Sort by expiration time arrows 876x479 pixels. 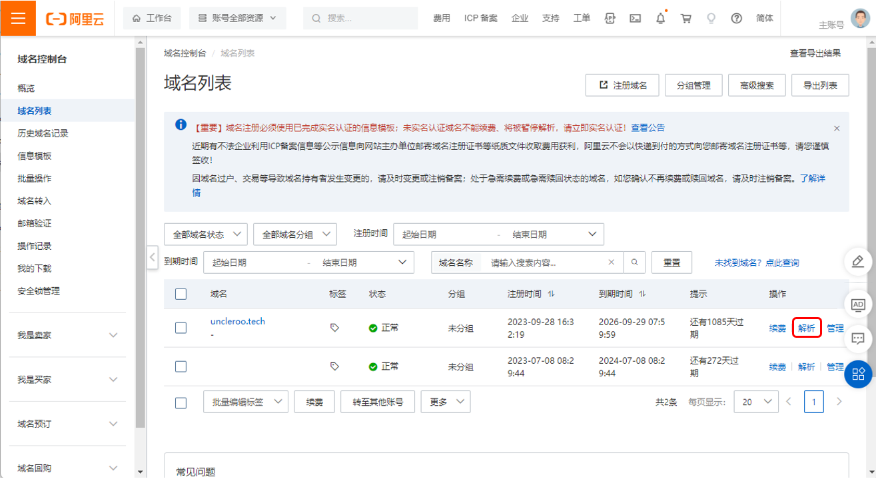point(642,294)
